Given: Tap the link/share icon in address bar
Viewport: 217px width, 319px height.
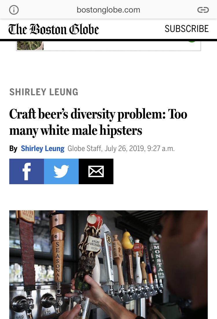Looking at the screenshot, I should (203, 10).
